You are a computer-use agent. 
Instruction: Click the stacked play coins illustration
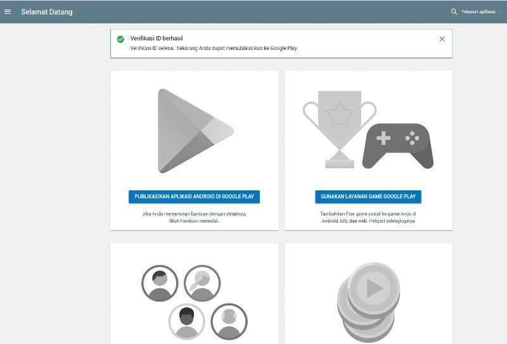(368, 302)
